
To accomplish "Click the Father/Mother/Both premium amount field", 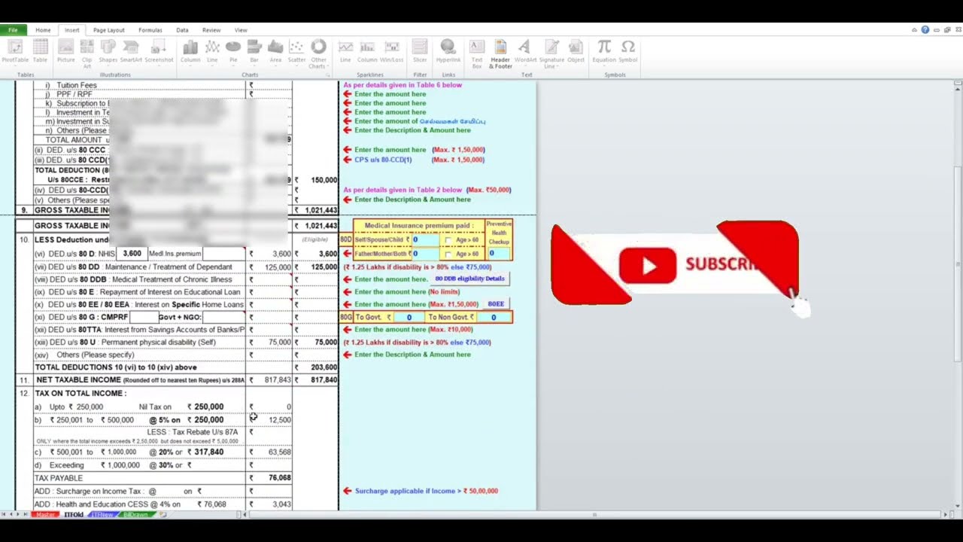I will (x=425, y=254).
